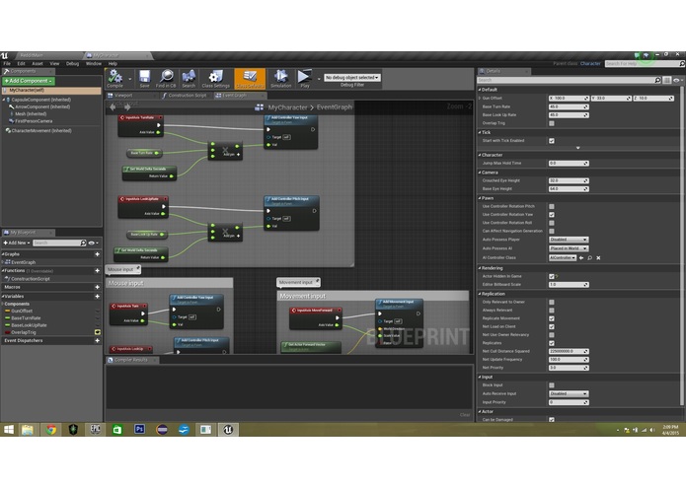Open the Debug menu
The image size is (686, 487).
pos(73,64)
